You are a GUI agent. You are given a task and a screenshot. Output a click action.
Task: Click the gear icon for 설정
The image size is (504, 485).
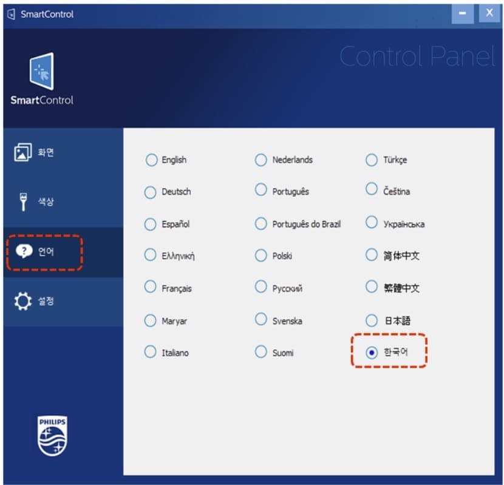coord(23,301)
